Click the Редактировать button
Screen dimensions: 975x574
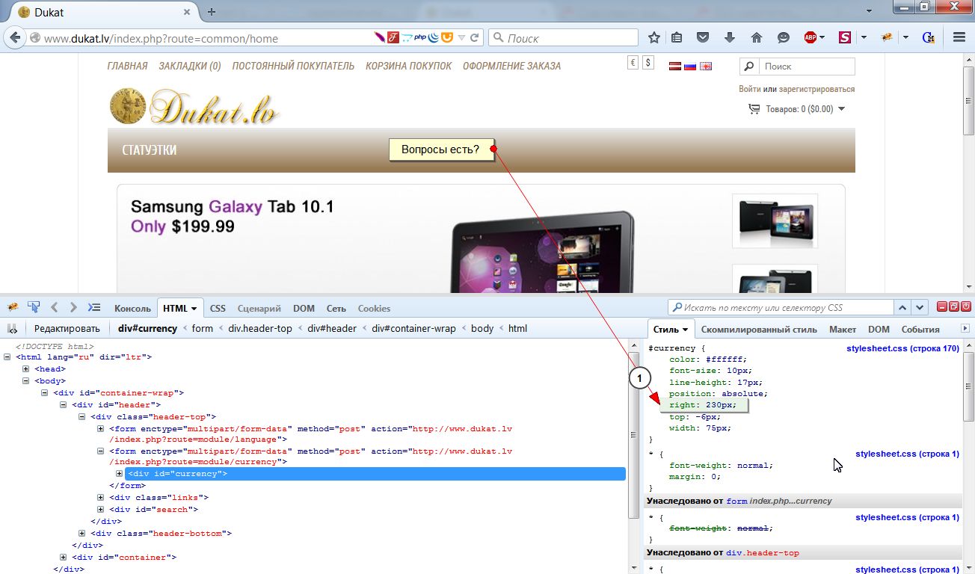pyautogui.click(x=67, y=328)
